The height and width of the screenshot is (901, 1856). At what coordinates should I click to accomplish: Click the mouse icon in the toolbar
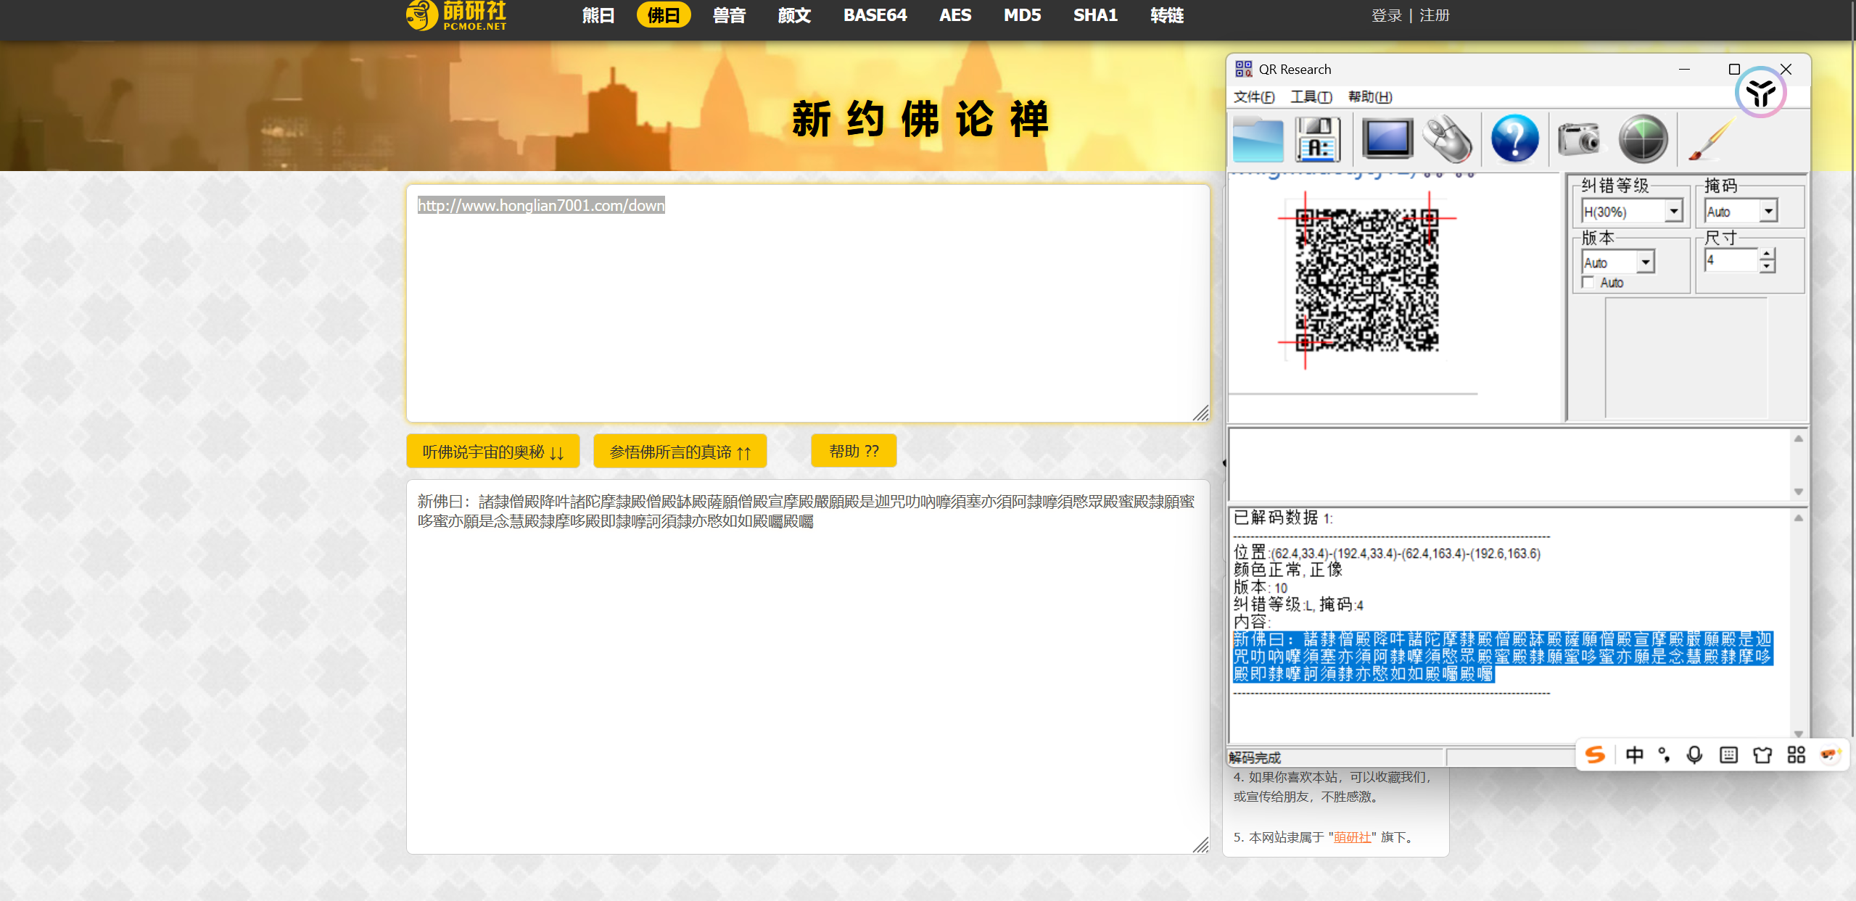click(1448, 139)
